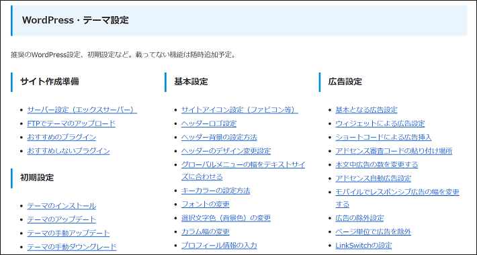The image size is (477, 255).
Task: Open プロフィール情報の入力 link
Action: 219,246
